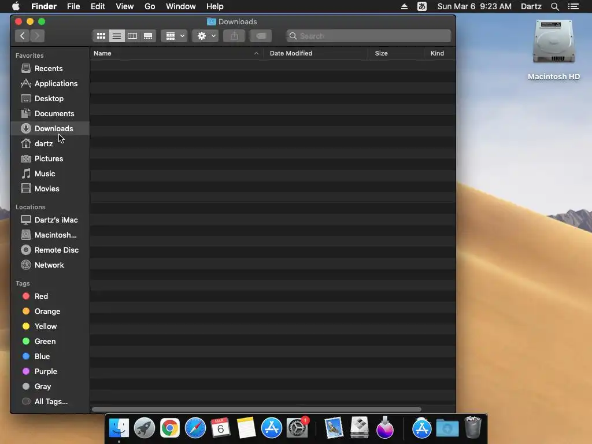Switch Finder to gallery view
Image resolution: width=592 pixels, height=444 pixels.
pos(148,36)
